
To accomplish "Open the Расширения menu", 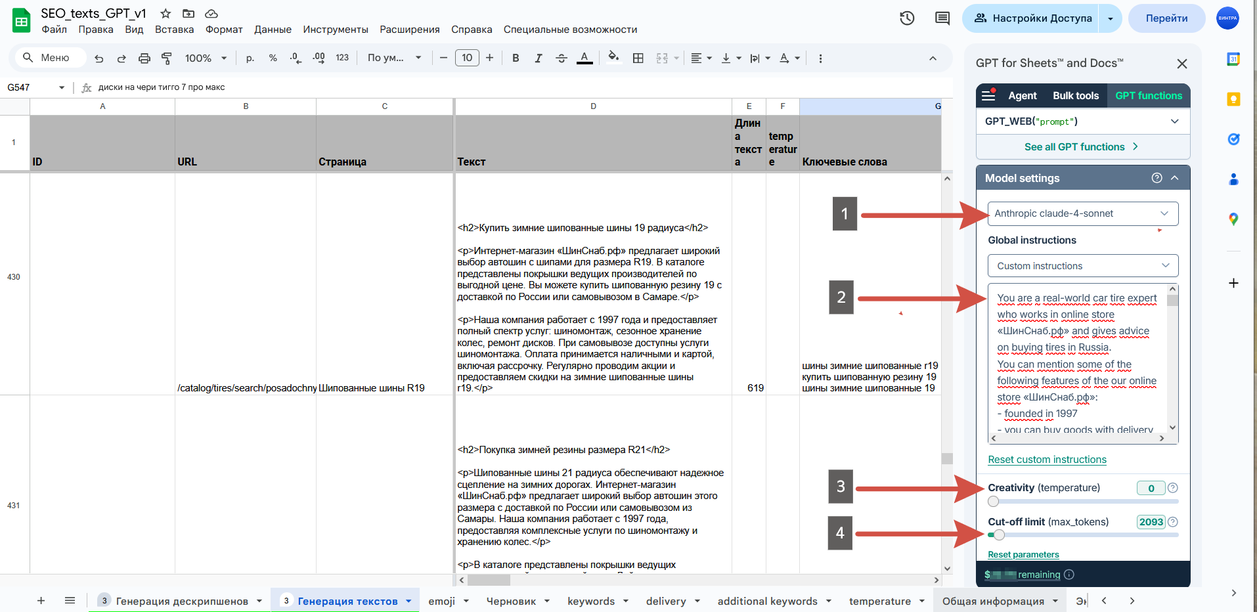I will click(x=409, y=30).
